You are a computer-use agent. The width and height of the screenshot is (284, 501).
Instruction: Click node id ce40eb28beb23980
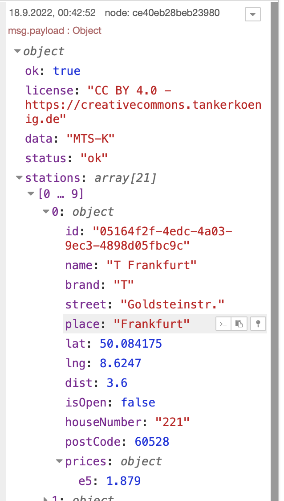[x=162, y=13]
